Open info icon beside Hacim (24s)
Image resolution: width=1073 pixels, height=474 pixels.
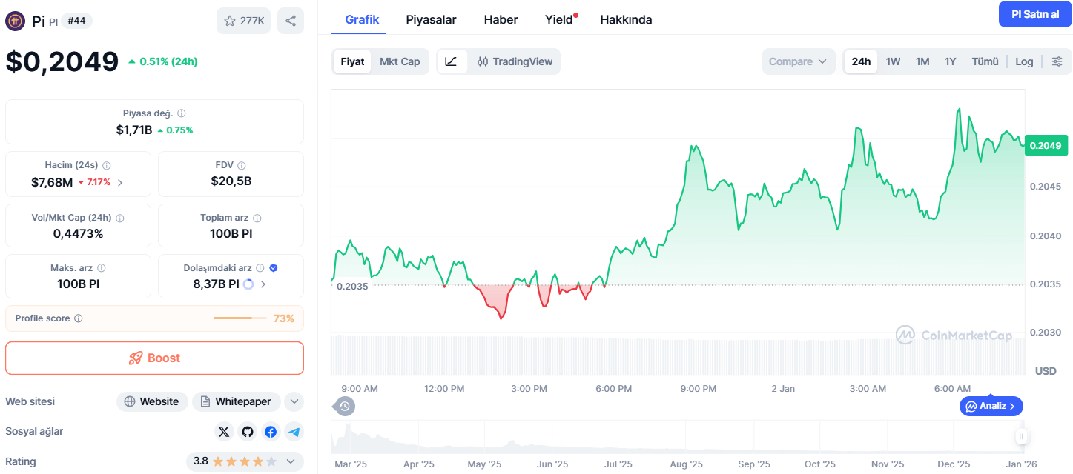coord(106,166)
